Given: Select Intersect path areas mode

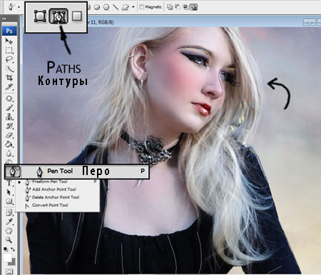Looking at the screenshot, I should [x=185, y=7].
